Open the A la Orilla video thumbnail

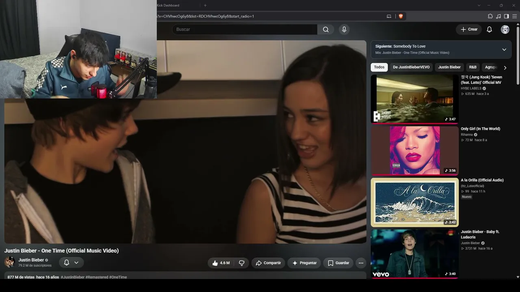(x=414, y=202)
